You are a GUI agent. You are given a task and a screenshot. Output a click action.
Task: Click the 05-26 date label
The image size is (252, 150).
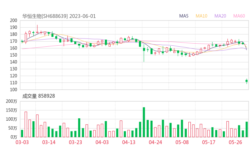pos(235,142)
